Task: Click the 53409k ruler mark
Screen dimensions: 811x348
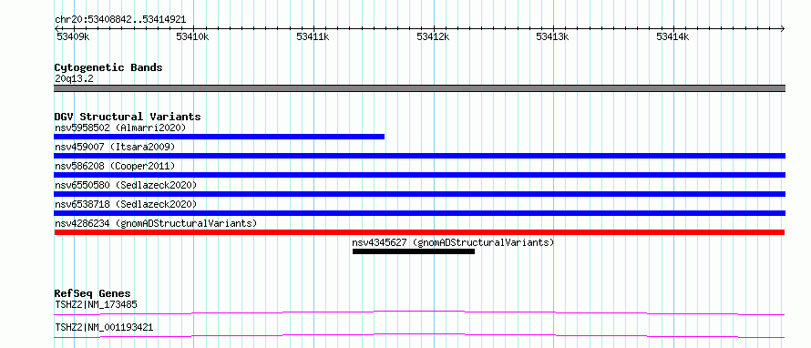Action: [x=72, y=36]
